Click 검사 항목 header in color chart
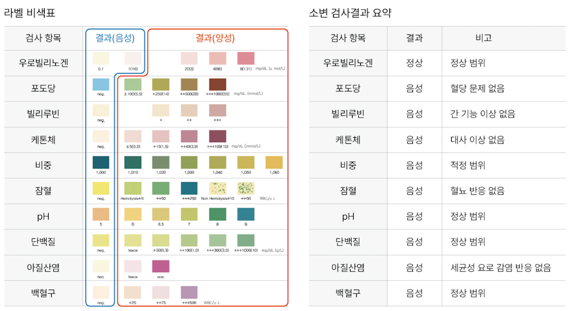The width and height of the screenshot is (570, 311). (43, 38)
